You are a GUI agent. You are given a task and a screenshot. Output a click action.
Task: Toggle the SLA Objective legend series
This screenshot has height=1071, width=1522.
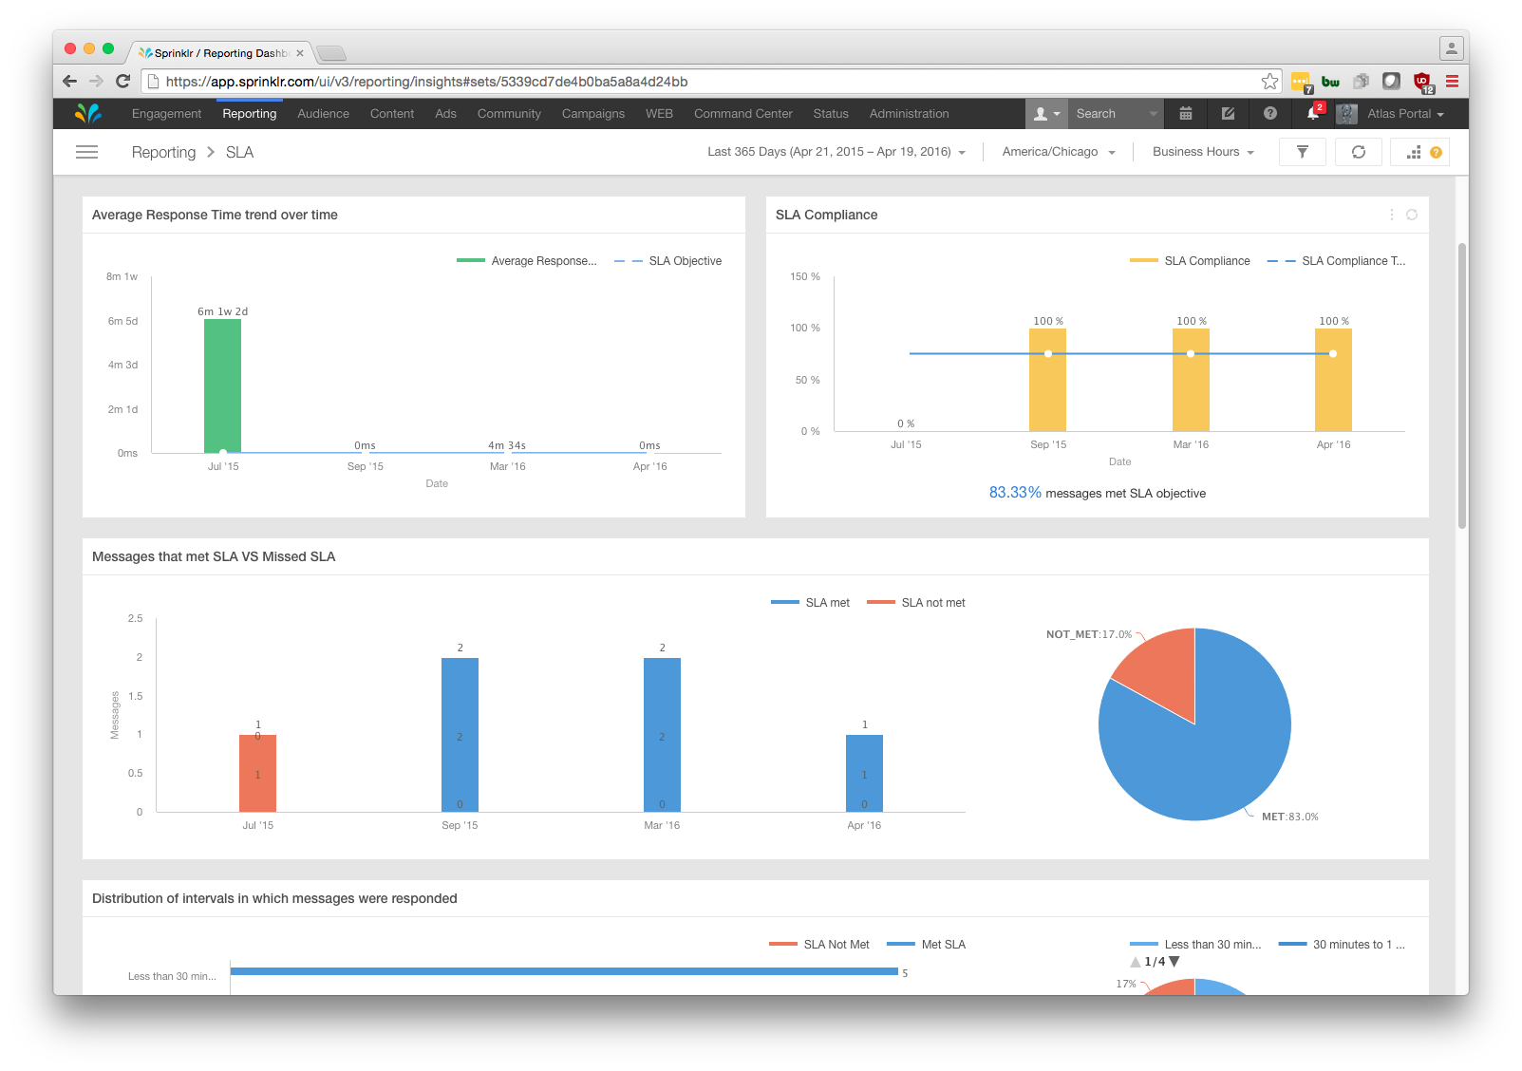pos(668,261)
